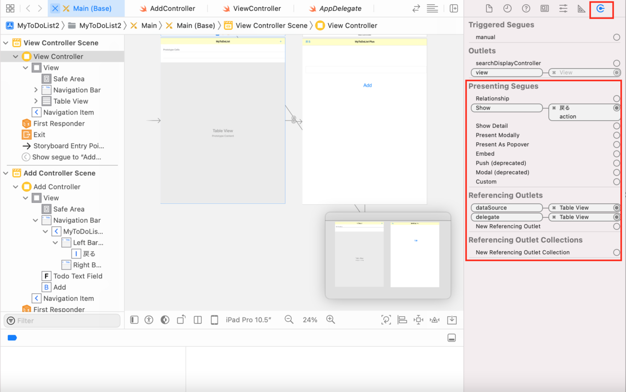
Task: Open the Add New Constraints pin icon
Action: [x=418, y=320]
